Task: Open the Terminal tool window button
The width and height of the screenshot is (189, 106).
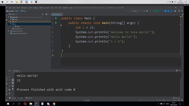Action: pos(12,98)
